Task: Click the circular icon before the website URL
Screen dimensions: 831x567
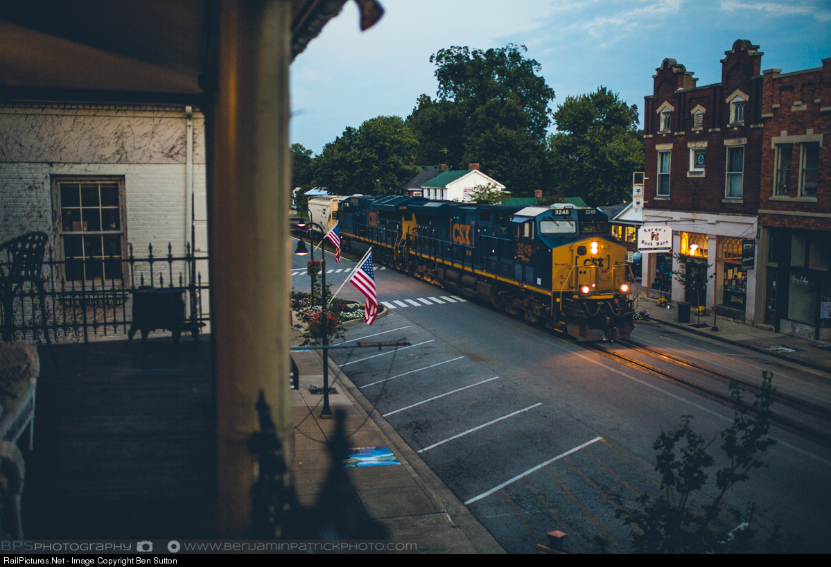Action: 173,546
